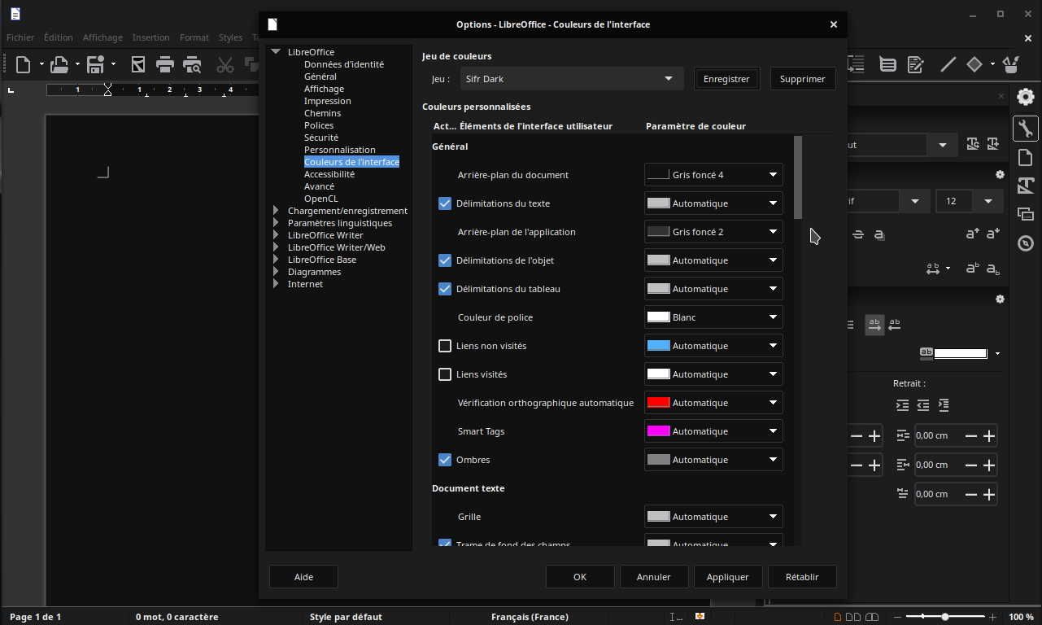Click the OK button
The image size is (1042, 625).
click(x=580, y=577)
